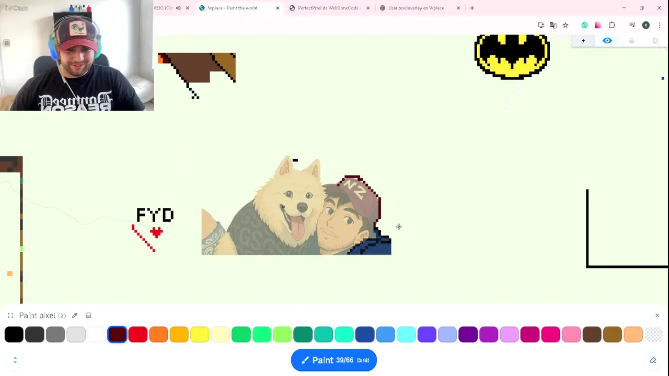Screen dimensions: 669x376
Task: Select the sky blue color swatch
Action: coord(386,334)
